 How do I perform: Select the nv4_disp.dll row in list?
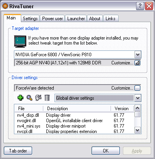pos(74,115)
